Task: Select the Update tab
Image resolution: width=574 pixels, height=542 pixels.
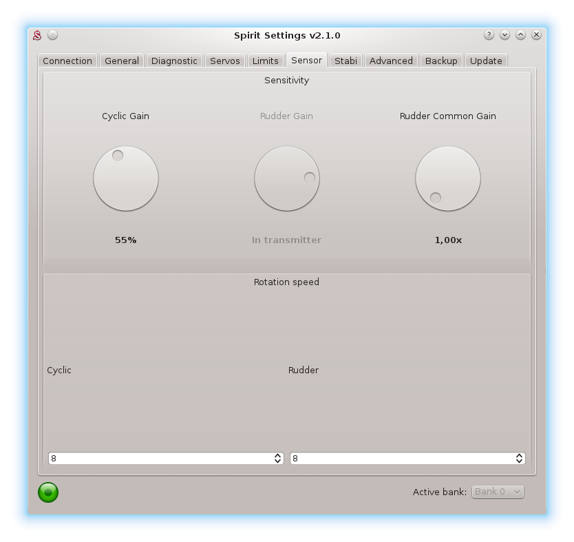Action: click(486, 61)
